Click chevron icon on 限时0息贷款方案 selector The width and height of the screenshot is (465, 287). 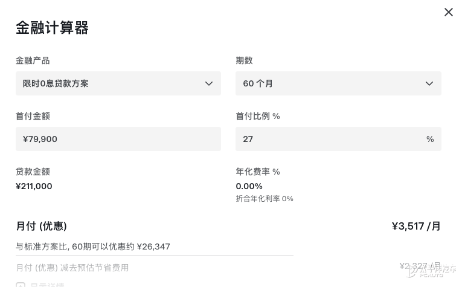[x=209, y=83]
